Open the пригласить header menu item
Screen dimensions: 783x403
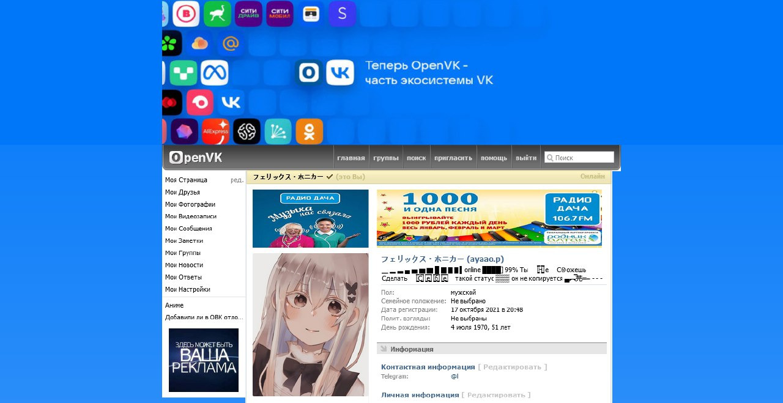click(453, 158)
